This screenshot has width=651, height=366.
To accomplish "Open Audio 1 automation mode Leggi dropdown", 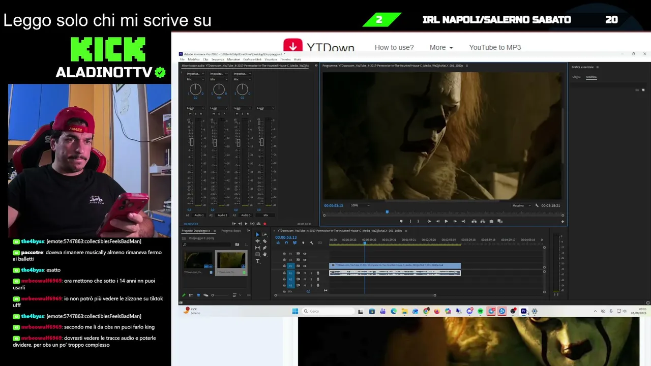I will point(195,108).
